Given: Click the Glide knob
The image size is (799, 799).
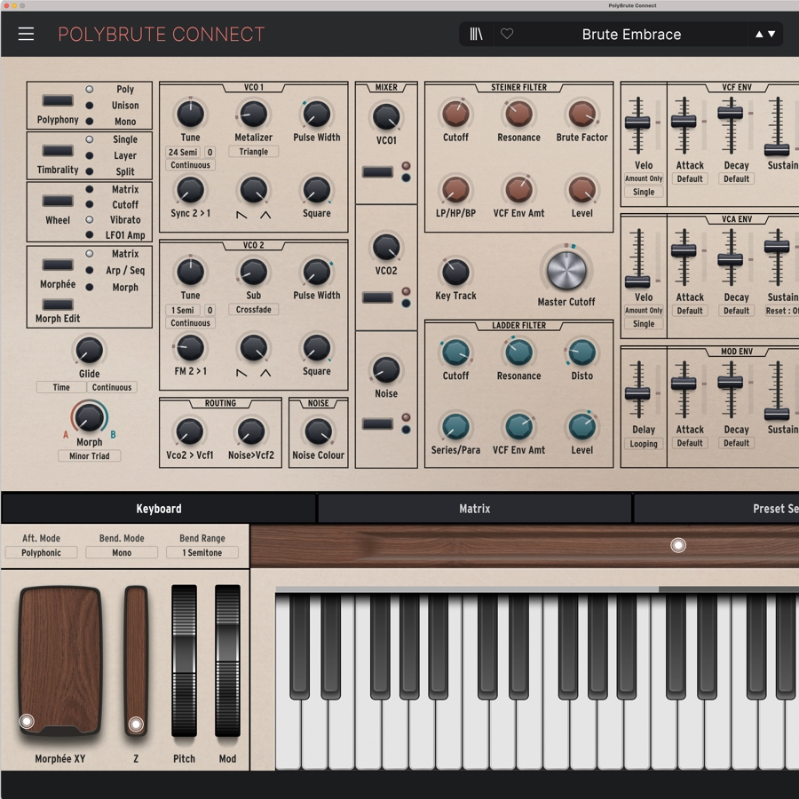Looking at the screenshot, I should [89, 350].
